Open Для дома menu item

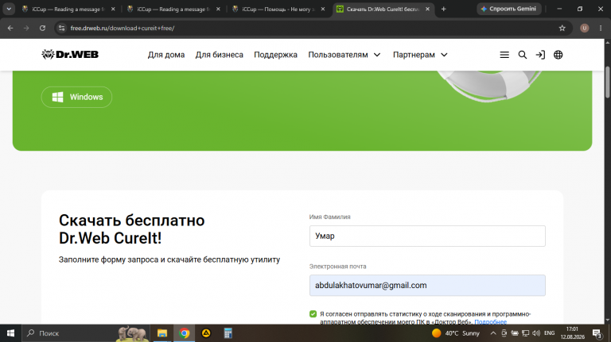166,55
